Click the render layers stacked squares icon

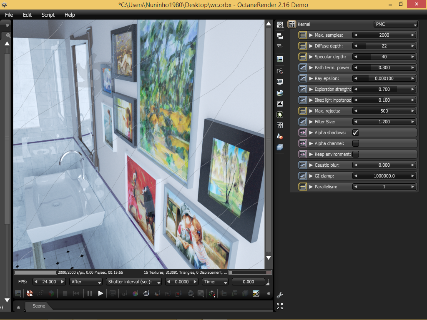click(280, 147)
